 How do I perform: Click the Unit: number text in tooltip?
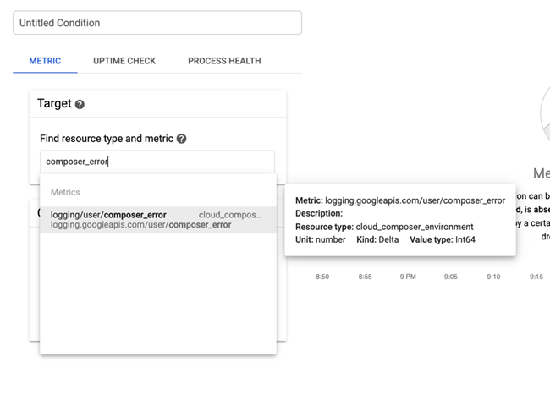pyautogui.click(x=321, y=240)
